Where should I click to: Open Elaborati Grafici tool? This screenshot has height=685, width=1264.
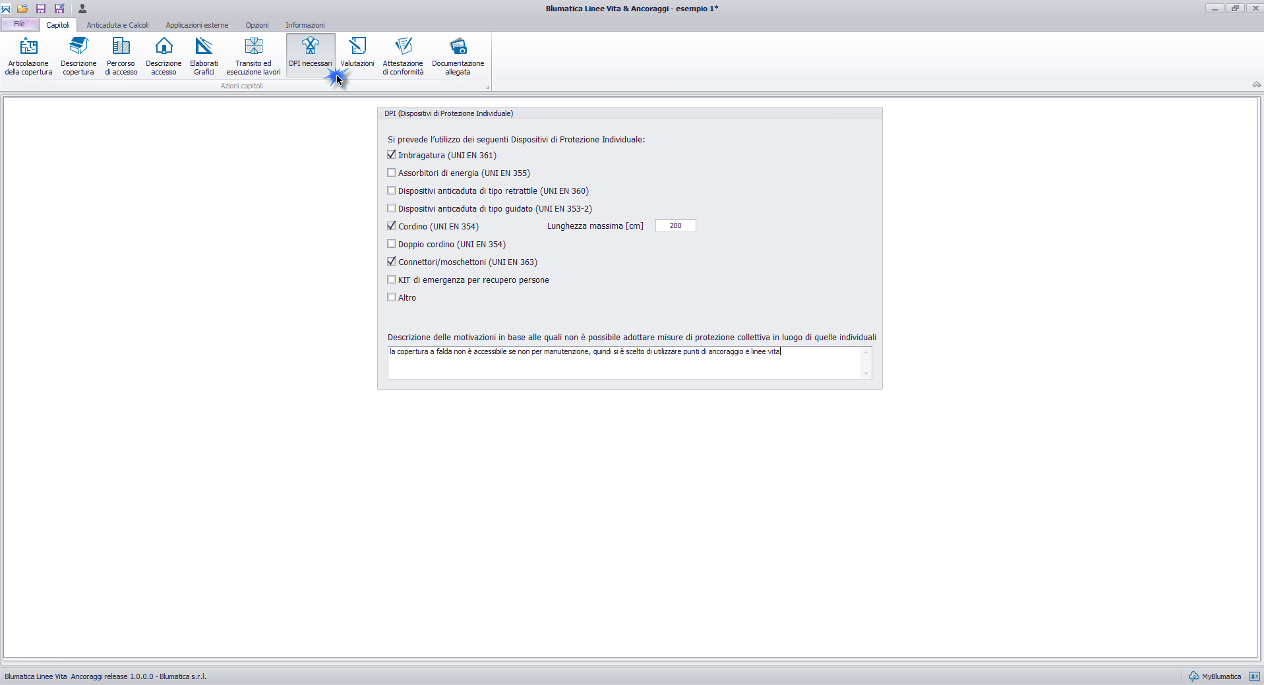204,55
